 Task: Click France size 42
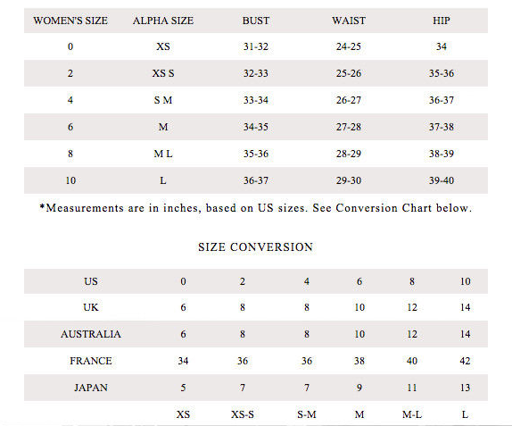pyautogui.click(x=465, y=361)
